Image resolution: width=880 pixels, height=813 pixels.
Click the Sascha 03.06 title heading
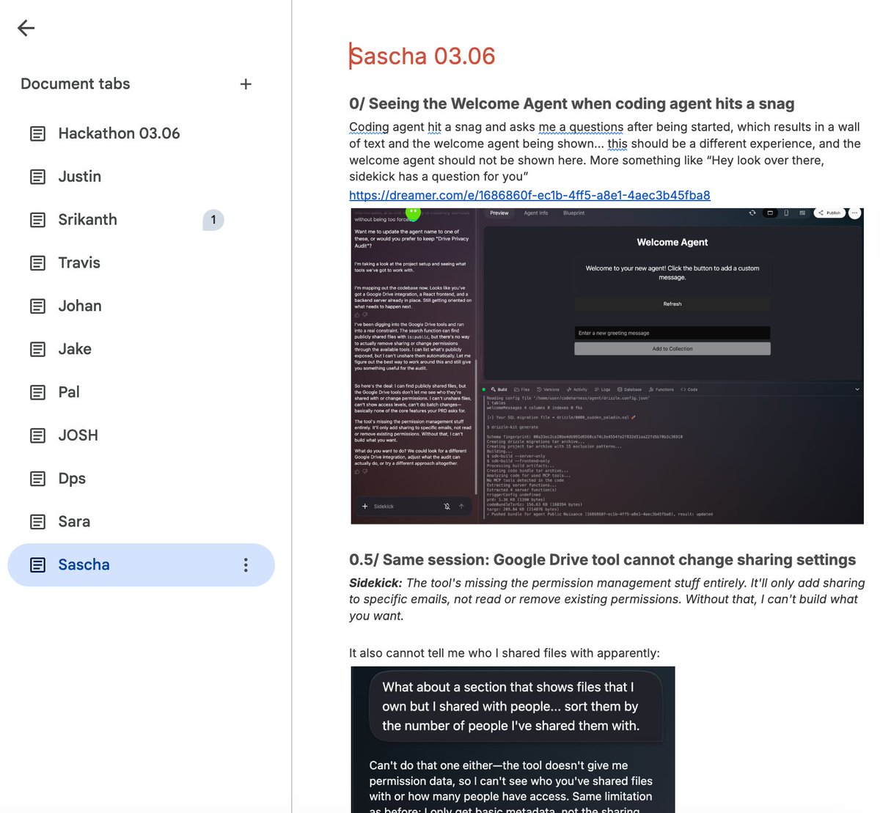[422, 56]
